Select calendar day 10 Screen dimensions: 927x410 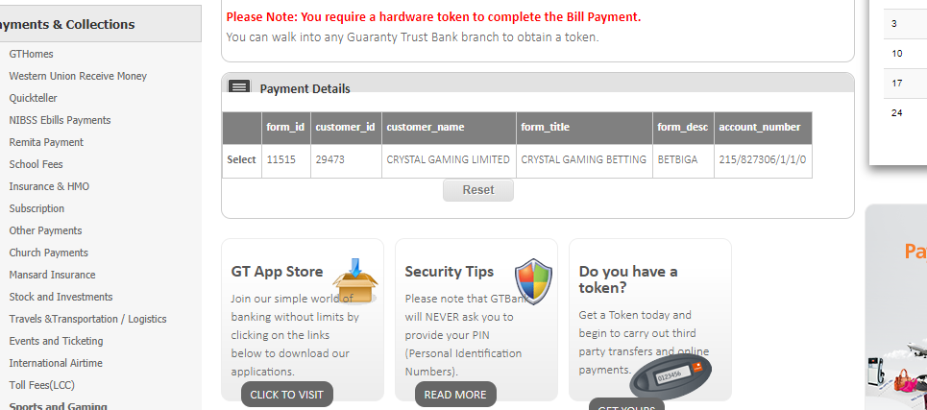[x=897, y=54]
